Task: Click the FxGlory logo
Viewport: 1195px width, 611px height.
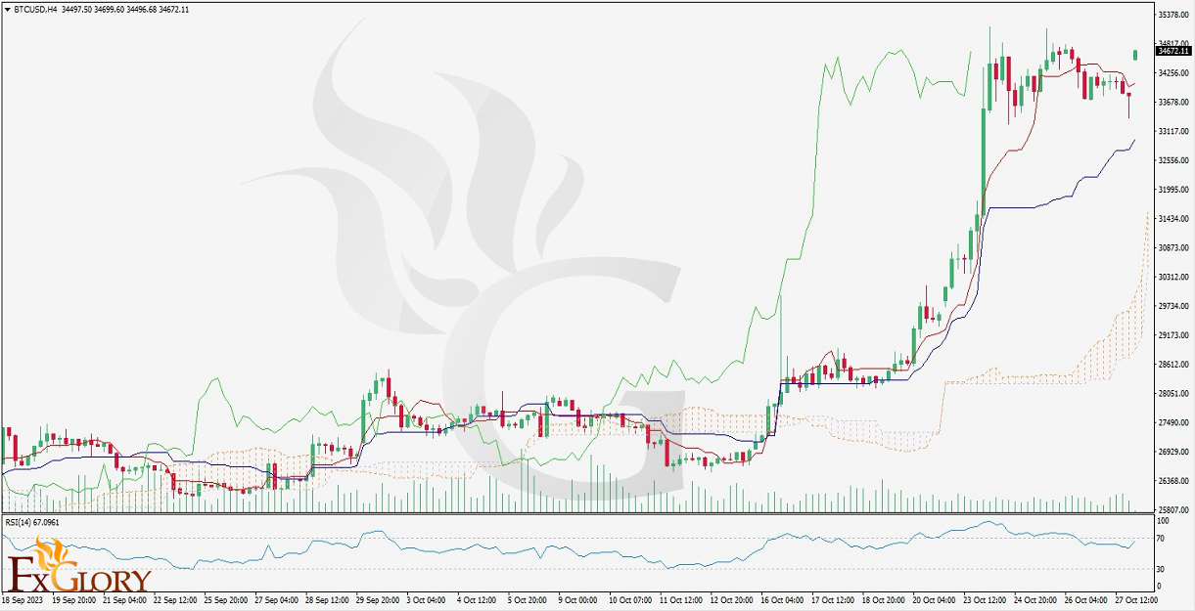Action: click(x=80, y=562)
